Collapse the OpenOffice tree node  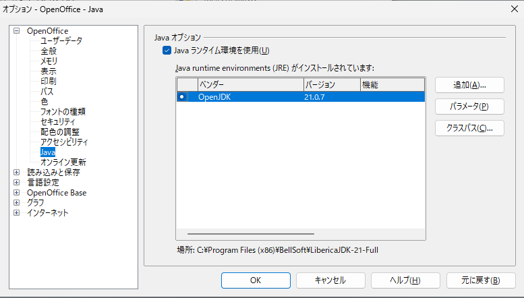coord(16,31)
